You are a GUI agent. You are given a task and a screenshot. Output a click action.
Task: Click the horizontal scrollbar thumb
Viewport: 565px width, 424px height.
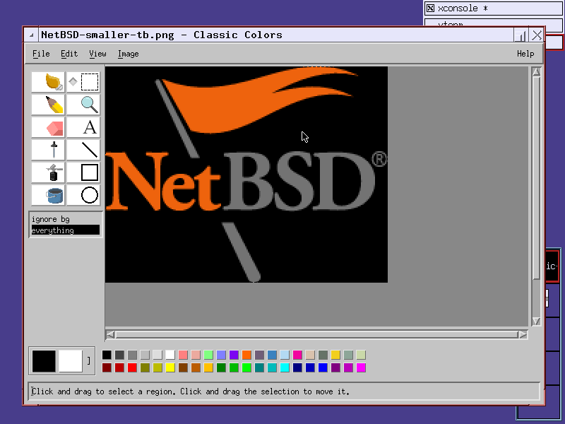pyautogui.click(x=316, y=334)
